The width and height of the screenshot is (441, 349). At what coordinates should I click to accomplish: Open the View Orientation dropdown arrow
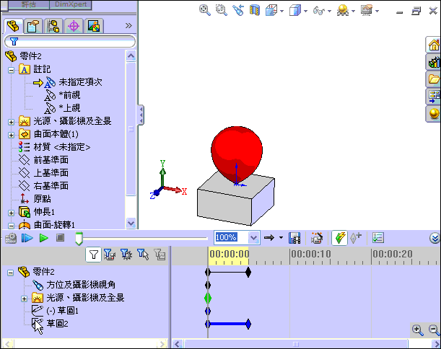point(281,12)
